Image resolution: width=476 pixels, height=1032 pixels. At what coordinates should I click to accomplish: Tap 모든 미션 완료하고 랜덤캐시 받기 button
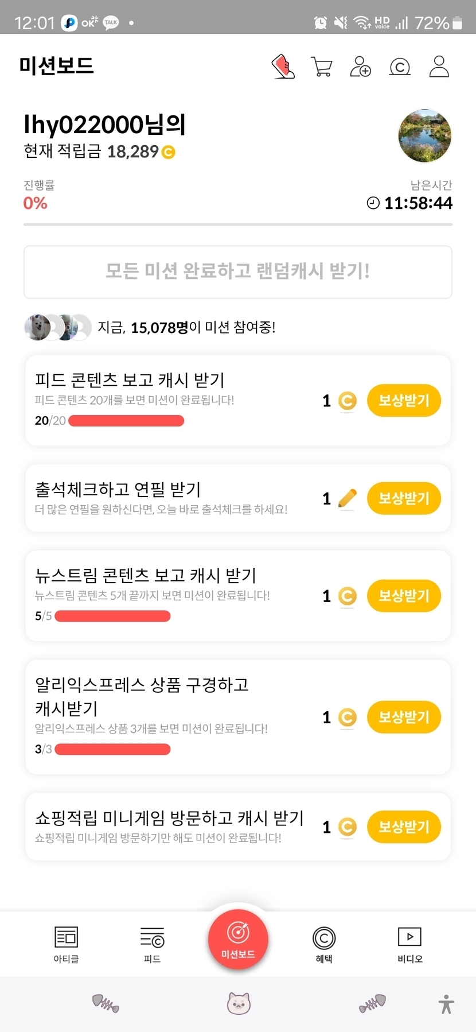238,271
